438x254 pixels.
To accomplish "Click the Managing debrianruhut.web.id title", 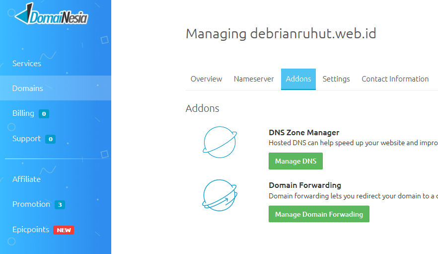I will (281, 34).
